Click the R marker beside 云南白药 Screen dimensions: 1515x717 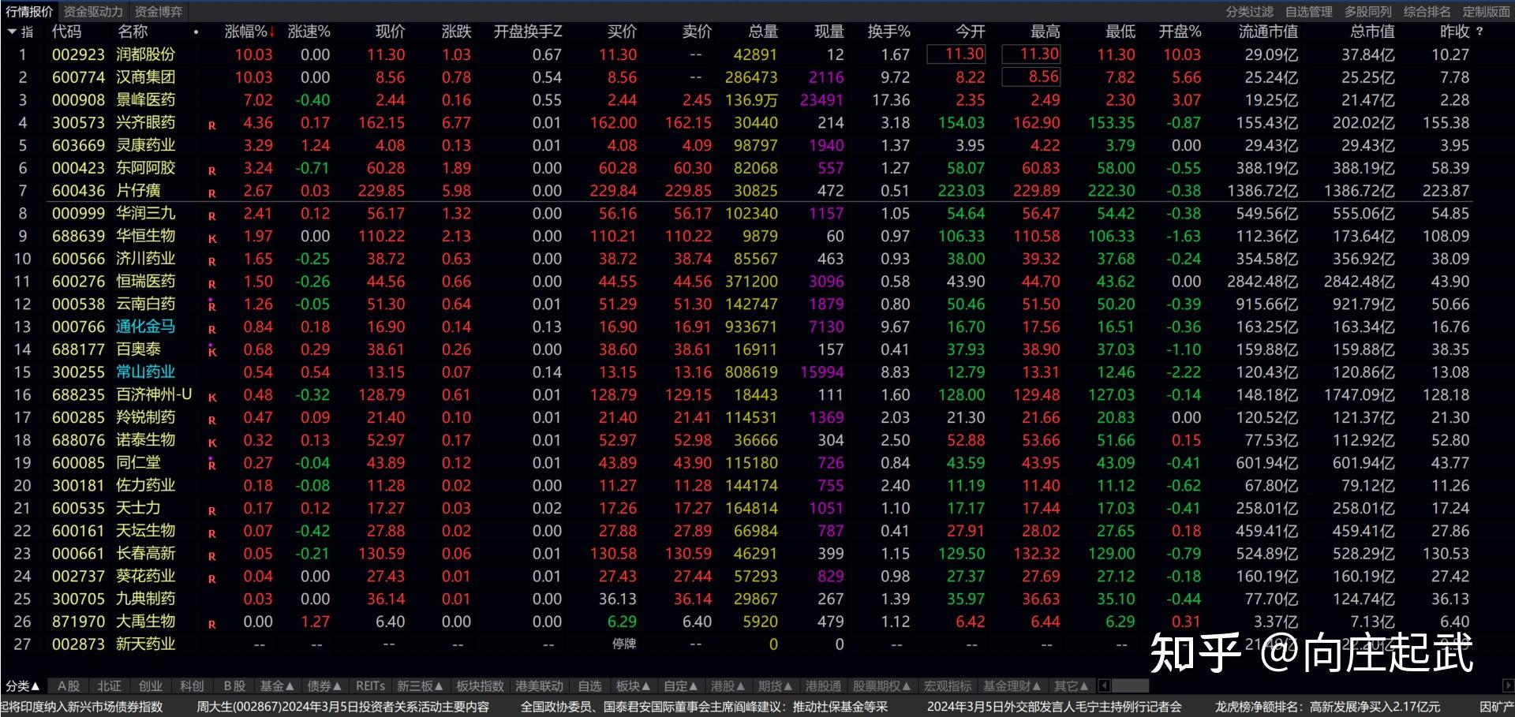tap(211, 306)
